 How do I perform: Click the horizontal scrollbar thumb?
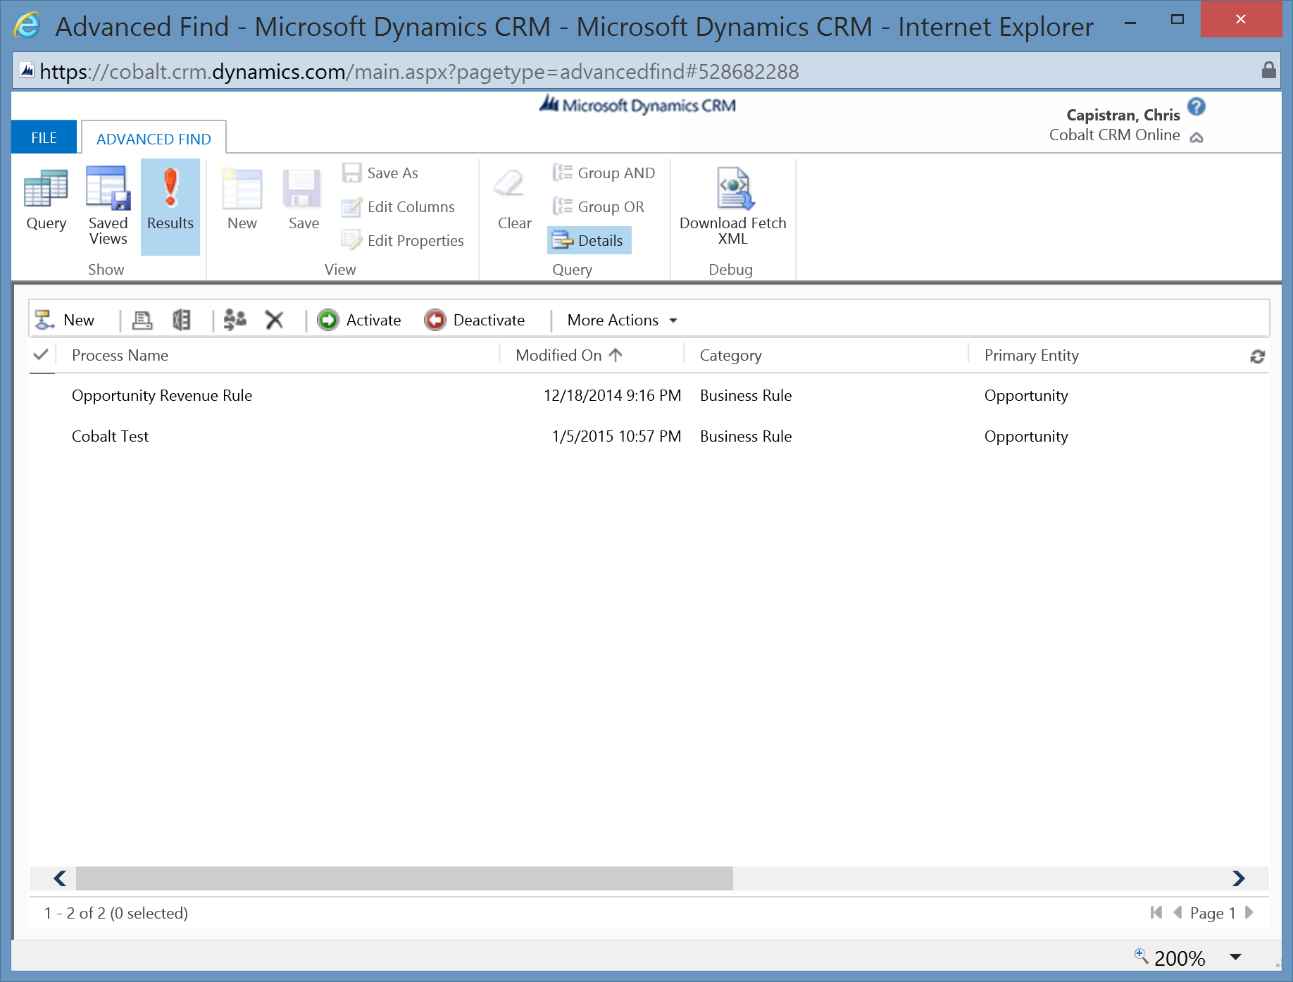[x=404, y=878]
